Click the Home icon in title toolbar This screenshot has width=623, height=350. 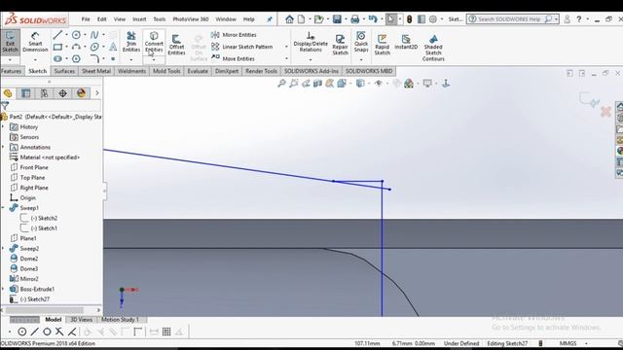(x=289, y=19)
